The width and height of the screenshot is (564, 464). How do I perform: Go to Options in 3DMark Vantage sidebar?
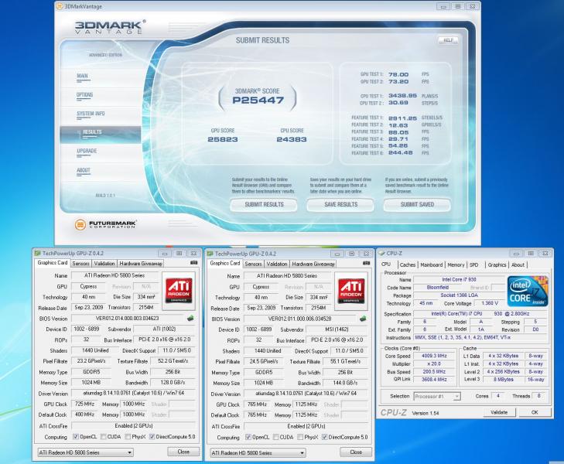click(85, 95)
